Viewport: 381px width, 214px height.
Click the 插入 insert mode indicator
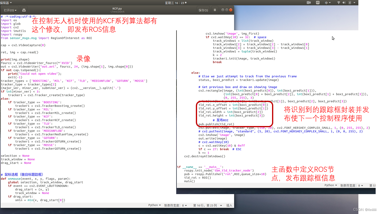click(x=229, y=205)
